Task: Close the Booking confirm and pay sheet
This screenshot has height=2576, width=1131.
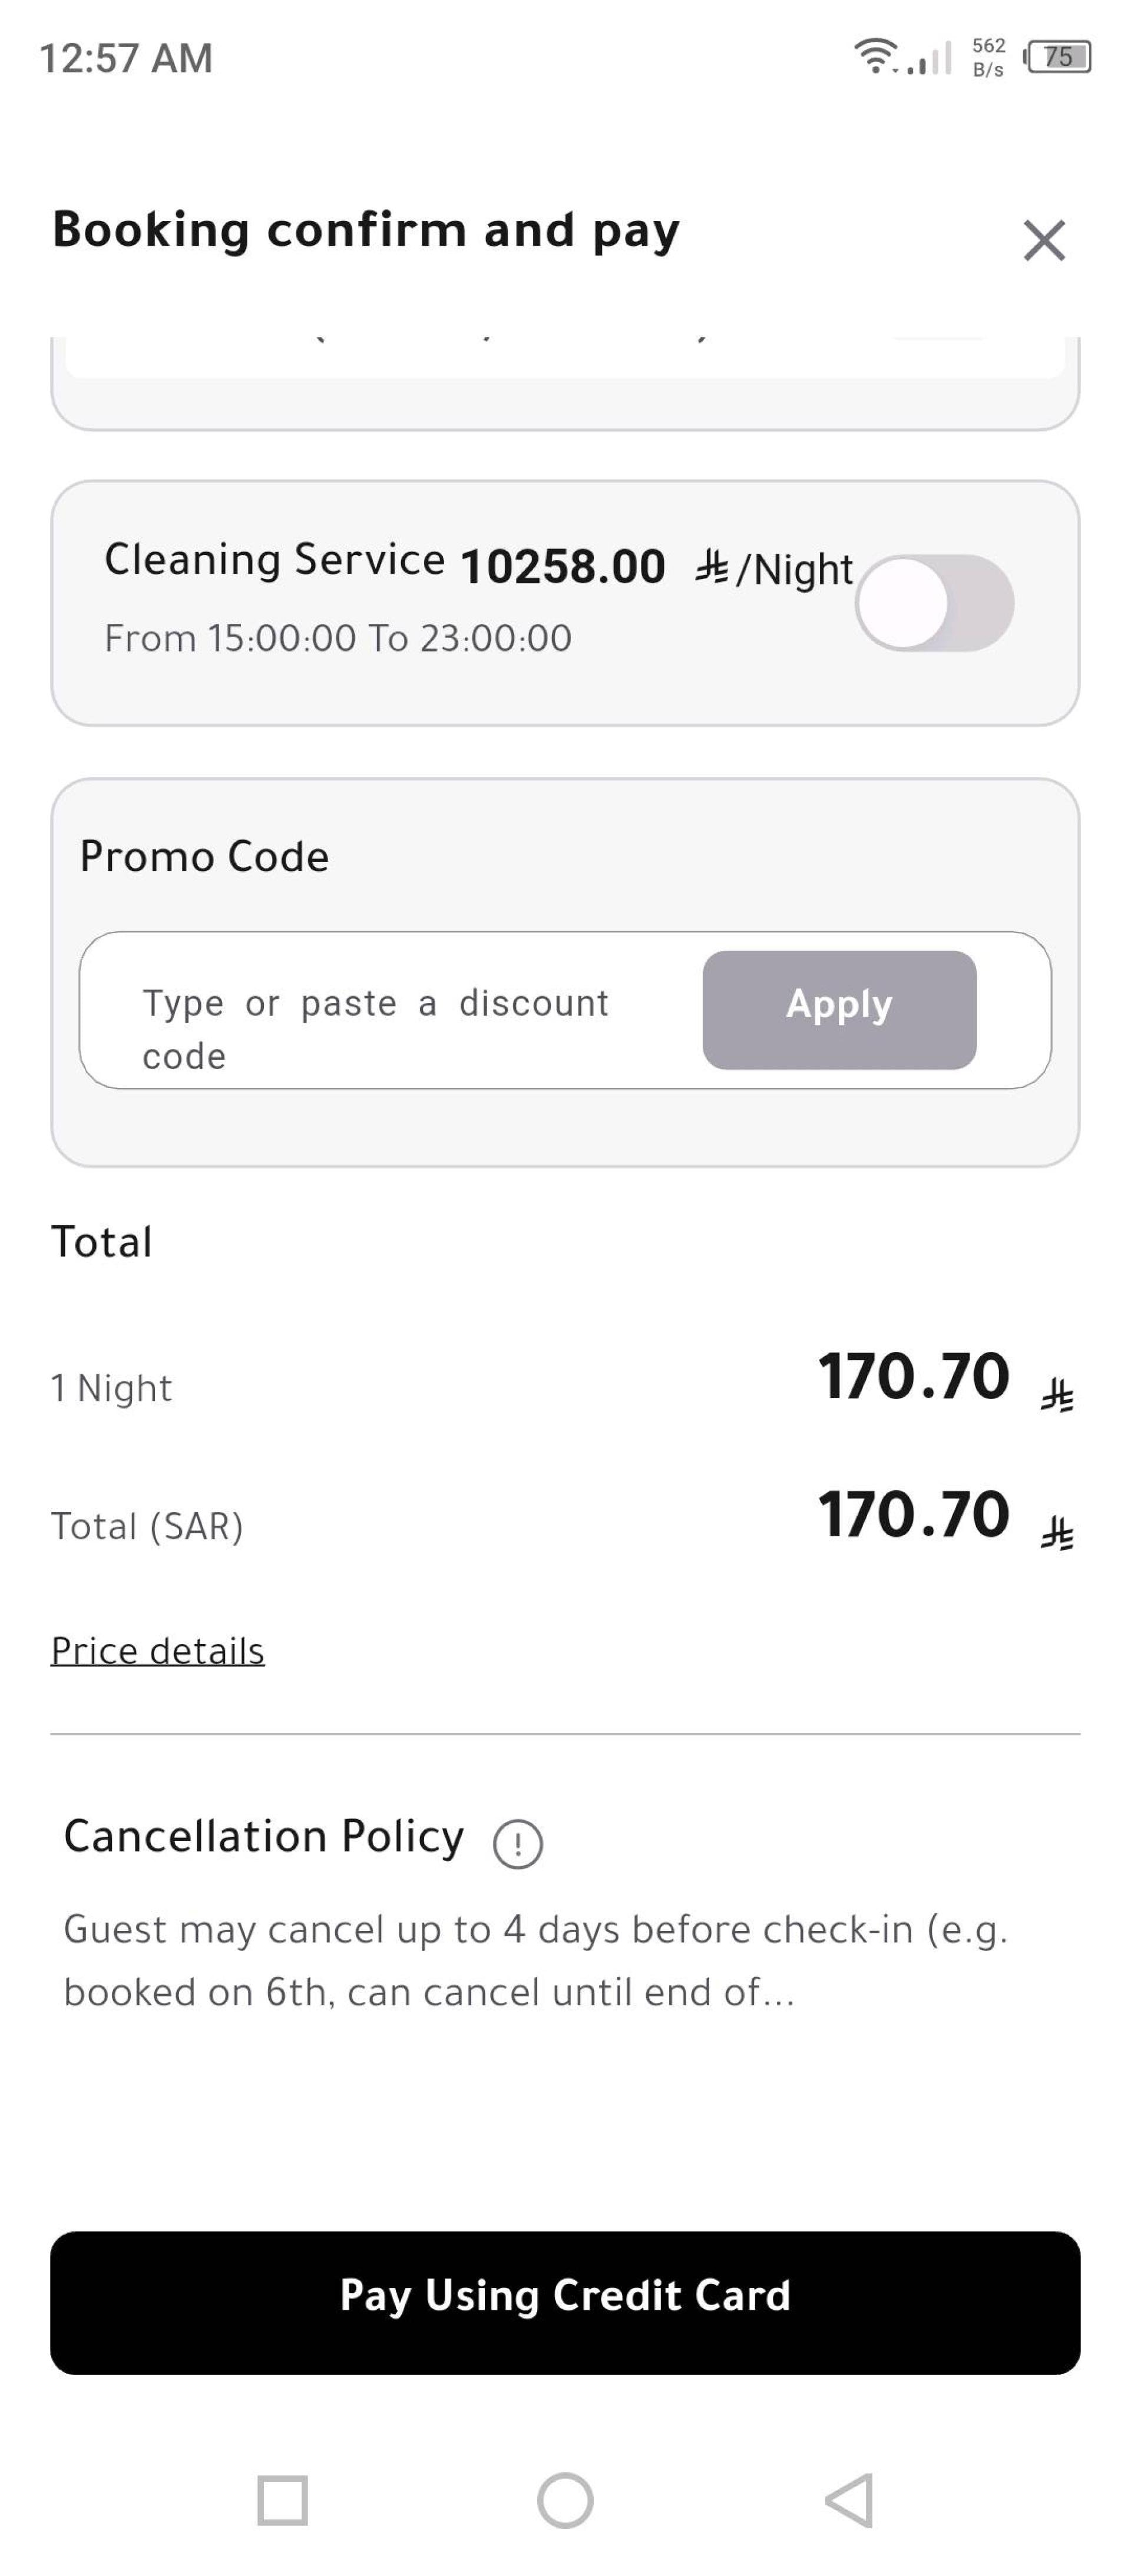Action: coord(1044,240)
